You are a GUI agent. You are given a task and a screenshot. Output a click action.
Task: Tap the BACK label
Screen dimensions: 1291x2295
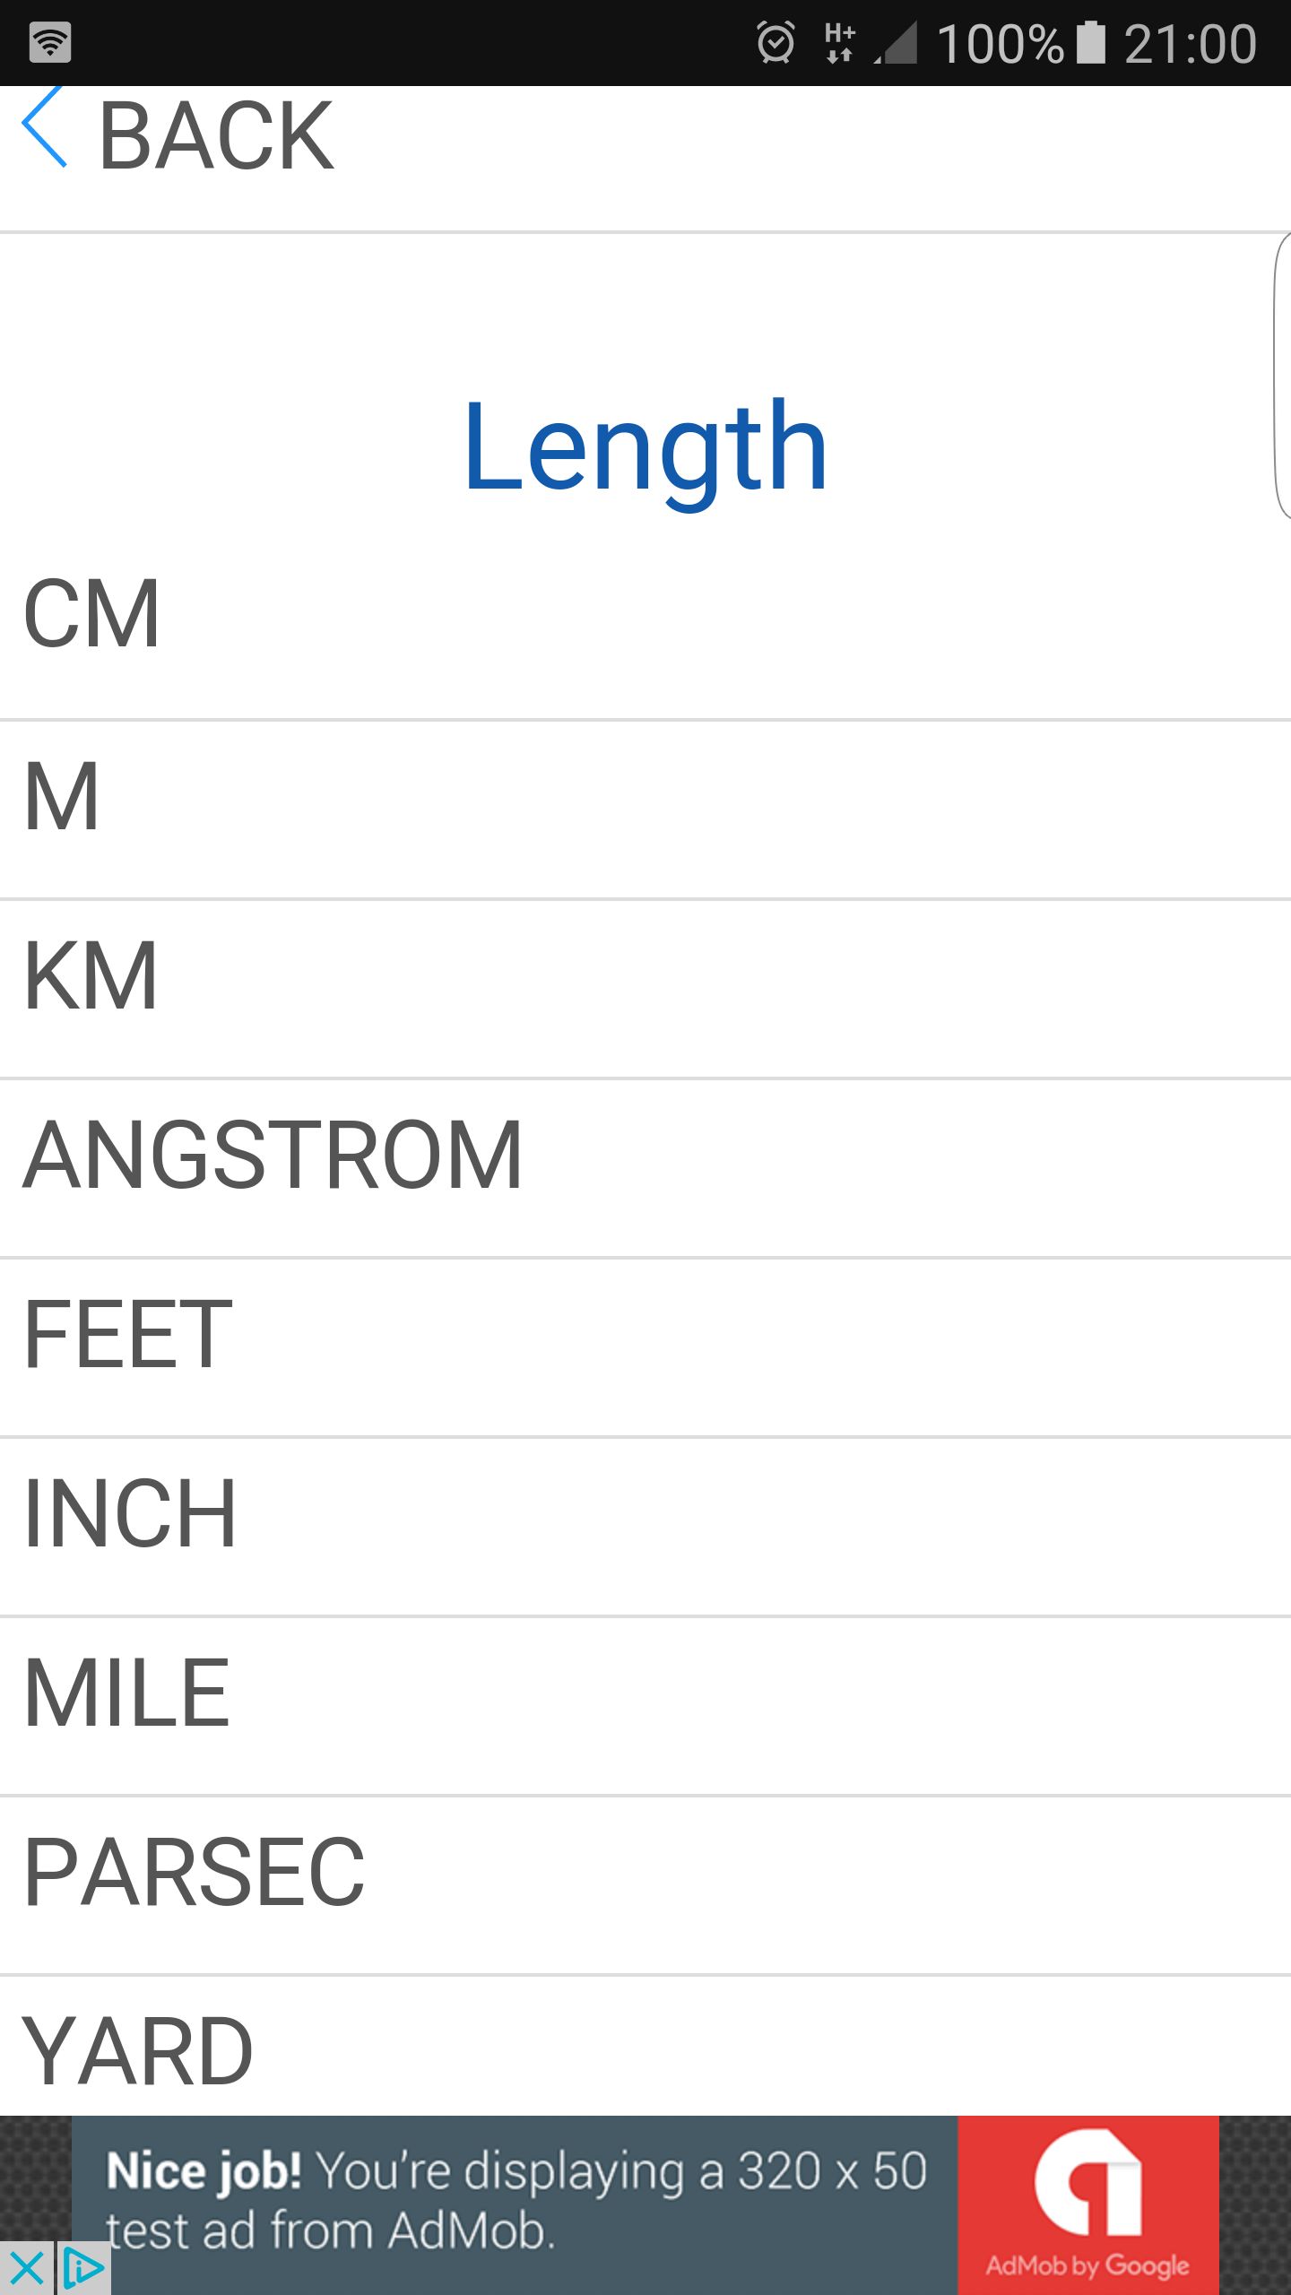[216, 136]
